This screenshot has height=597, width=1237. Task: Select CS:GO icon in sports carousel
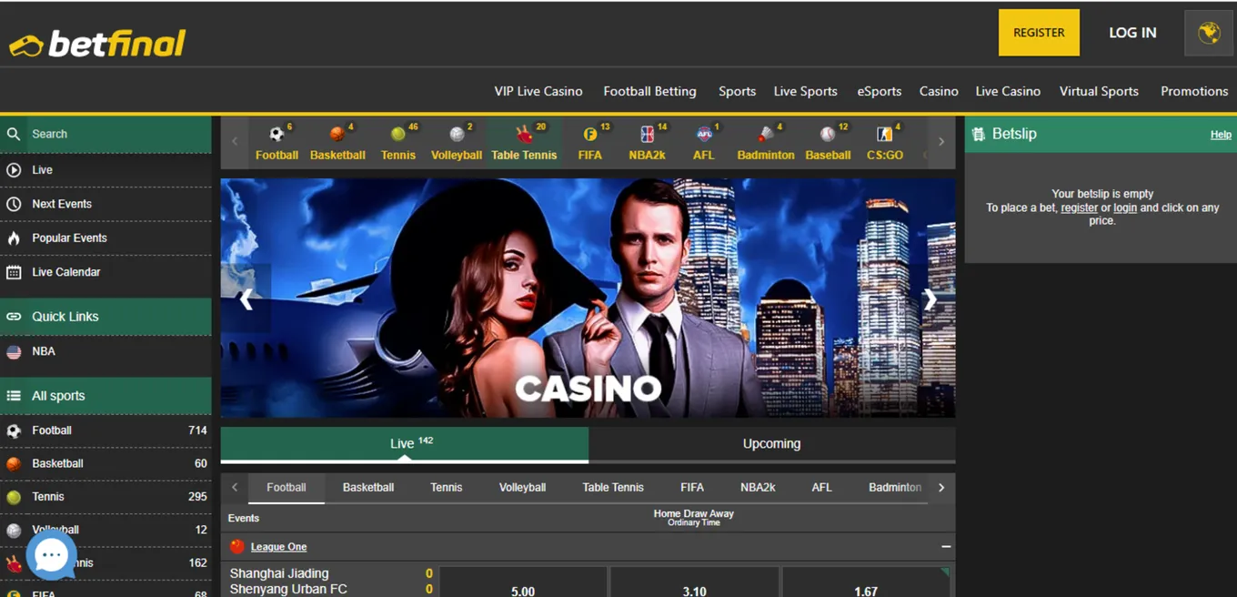tap(884, 135)
